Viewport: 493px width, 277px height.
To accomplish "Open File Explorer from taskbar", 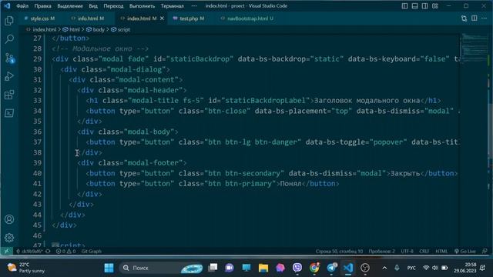I will pyautogui.click(x=263, y=268).
